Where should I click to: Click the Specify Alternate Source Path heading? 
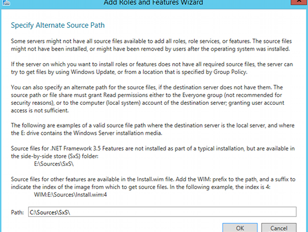(x=58, y=25)
